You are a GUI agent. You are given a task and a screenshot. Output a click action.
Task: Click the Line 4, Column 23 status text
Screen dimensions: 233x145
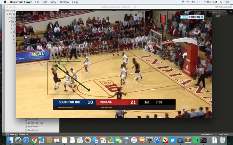click(19, 135)
